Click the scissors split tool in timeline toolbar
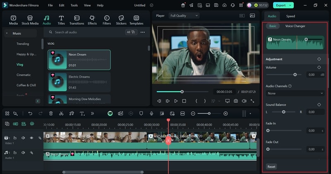 (61, 114)
